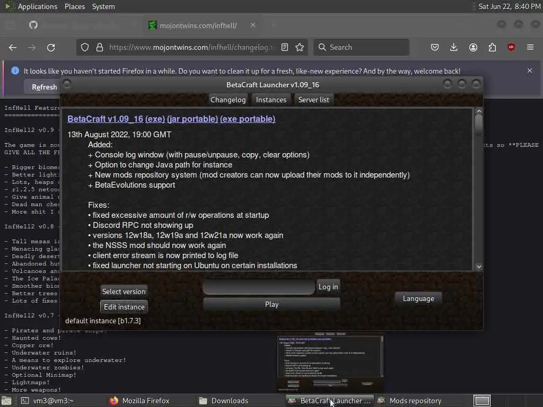
Task: Open Firefox hamburger application menu
Action: coord(530,47)
